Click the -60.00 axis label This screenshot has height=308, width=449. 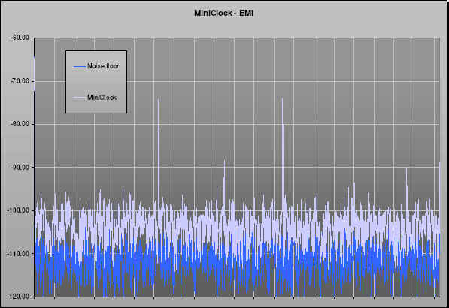[20, 38]
